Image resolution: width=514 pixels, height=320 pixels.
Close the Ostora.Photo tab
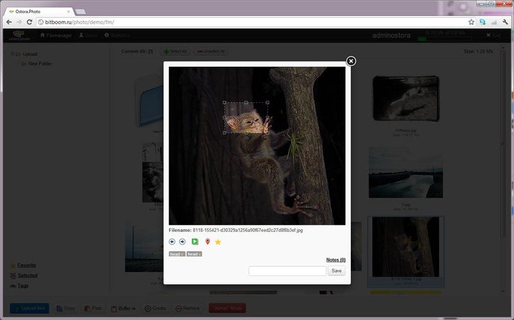click(x=69, y=12)
